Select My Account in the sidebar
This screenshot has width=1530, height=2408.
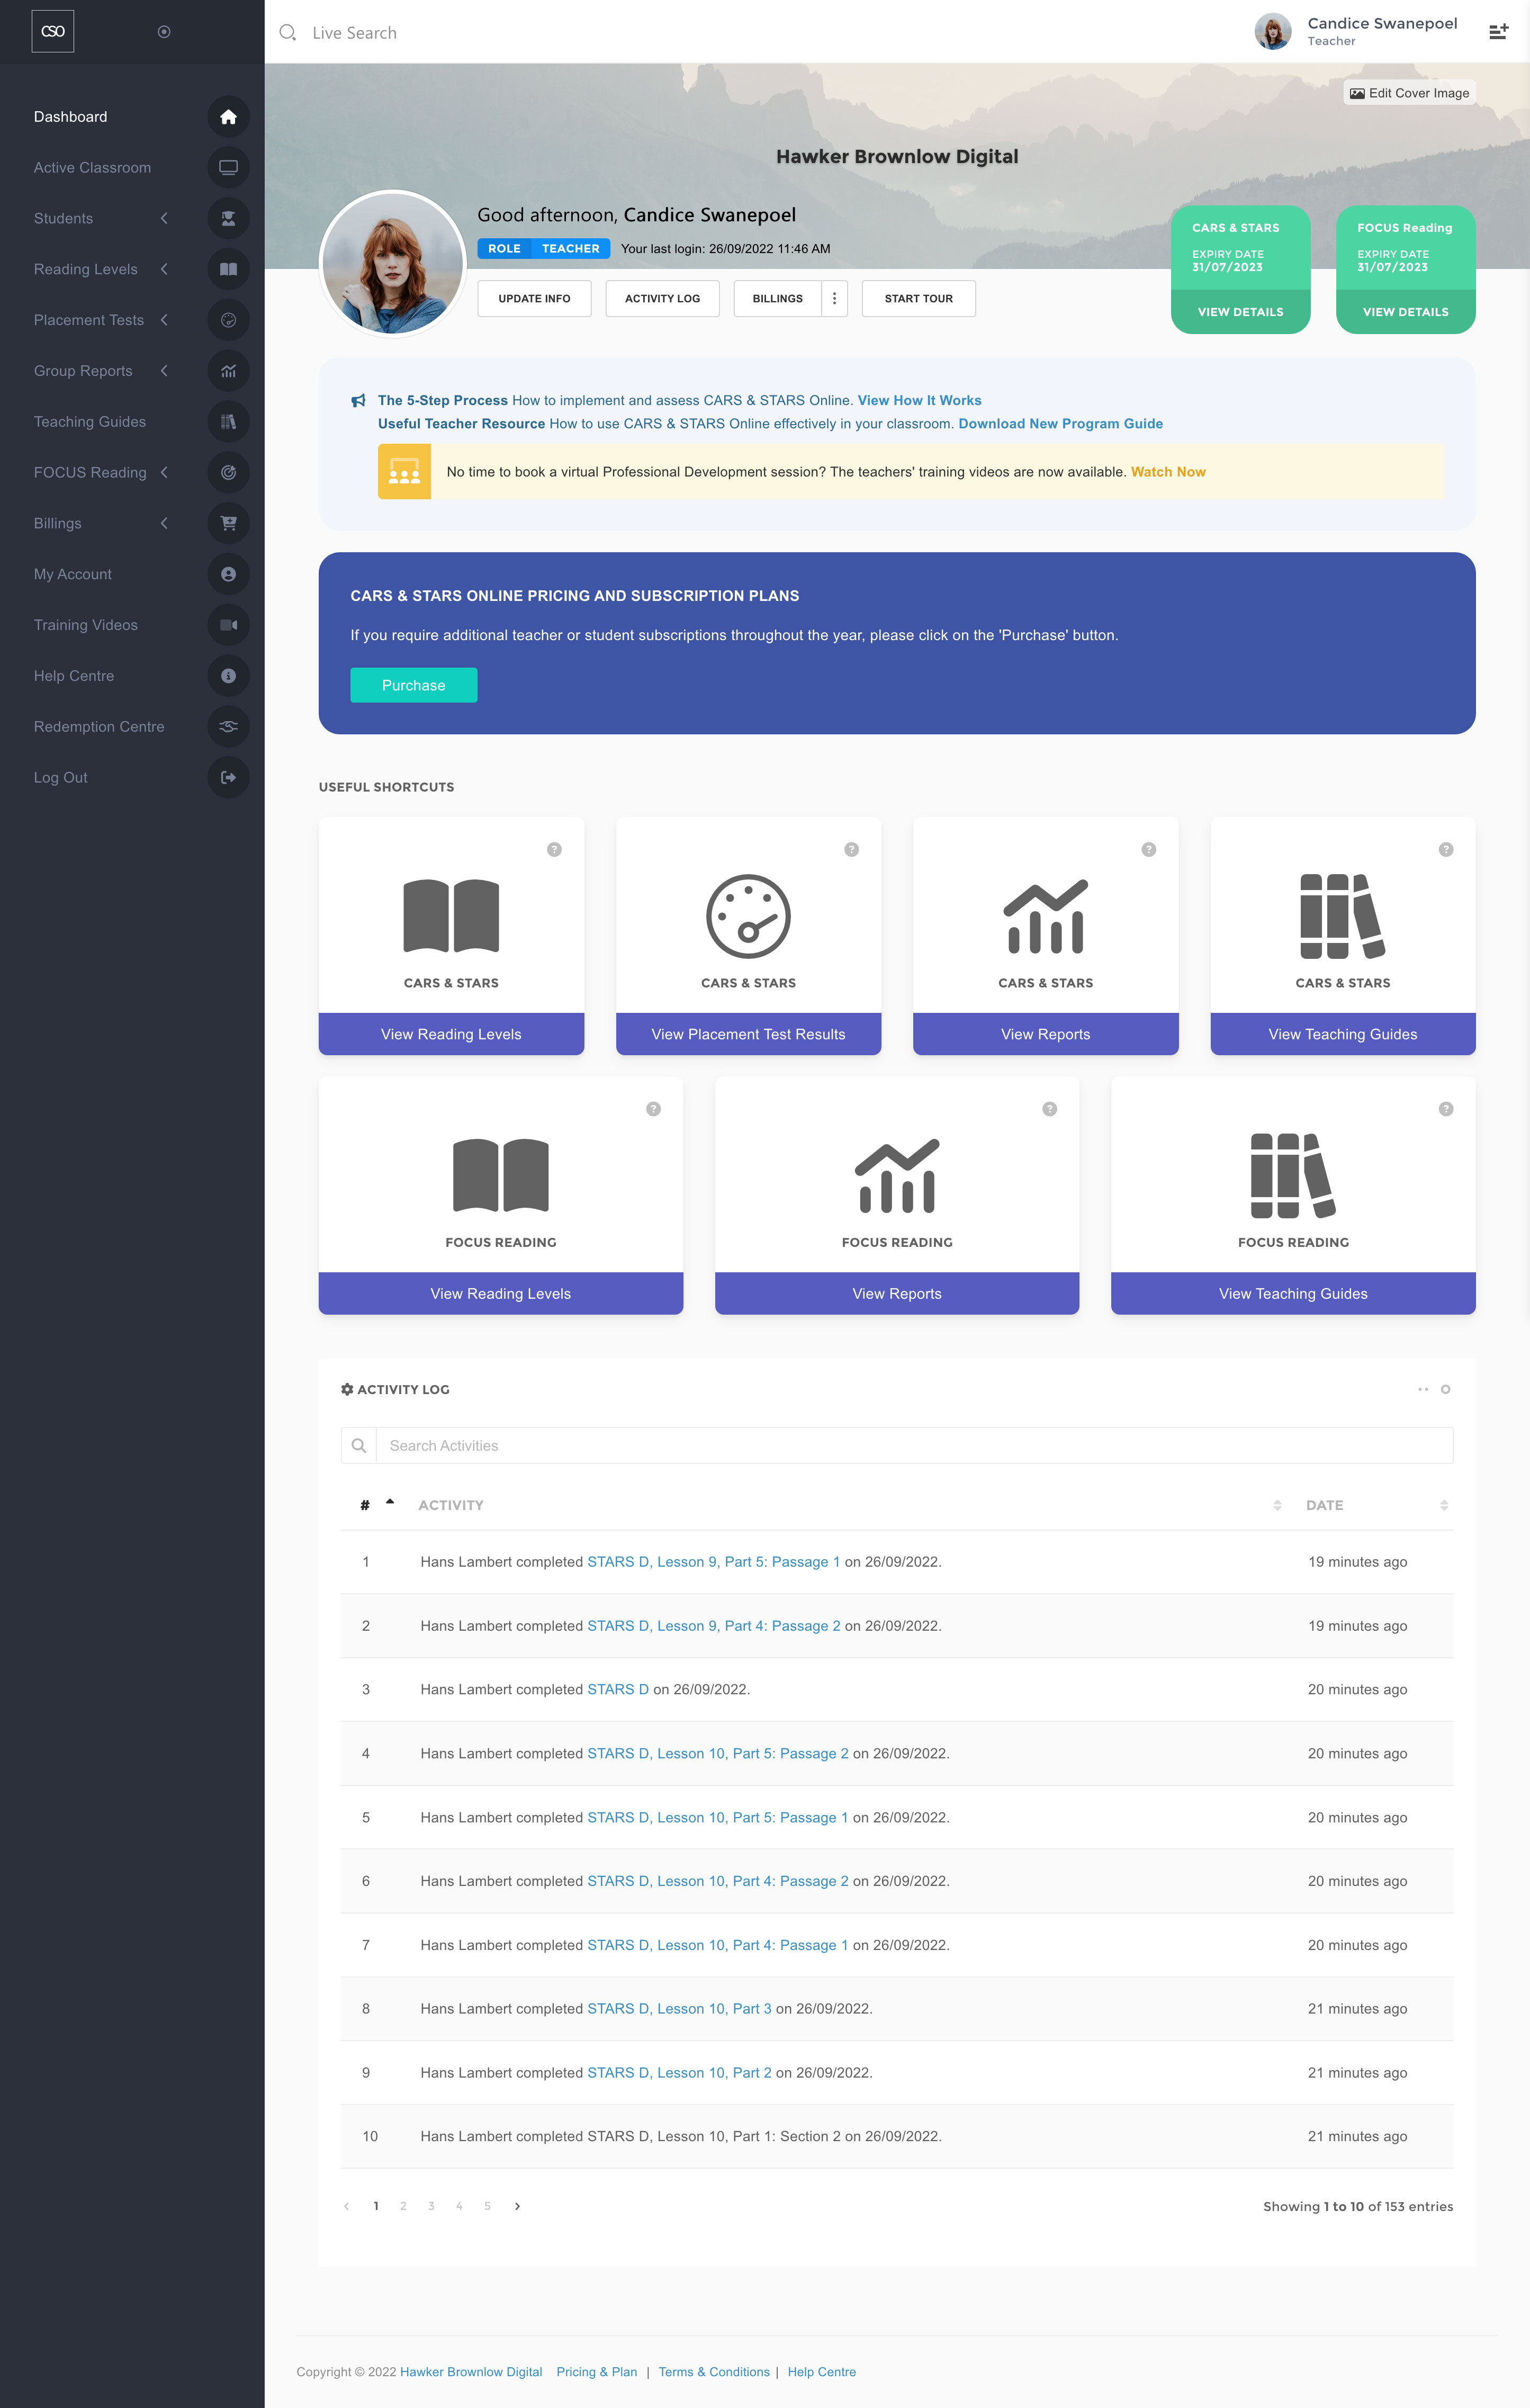tap(73, 574)
